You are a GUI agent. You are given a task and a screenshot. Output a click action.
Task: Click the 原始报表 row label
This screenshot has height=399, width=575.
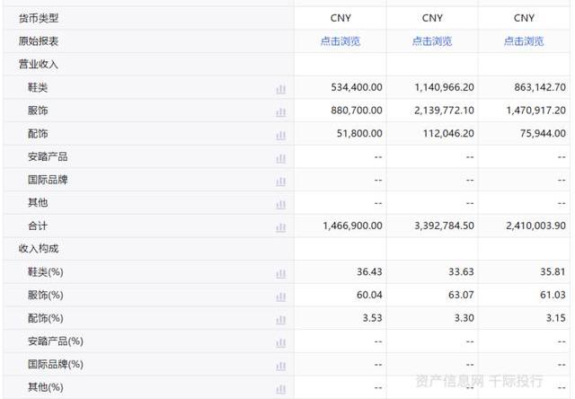coord(39,41)
